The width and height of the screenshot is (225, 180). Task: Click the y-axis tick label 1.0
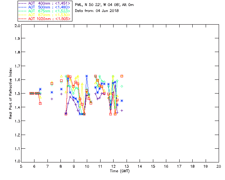pos(17,161)
